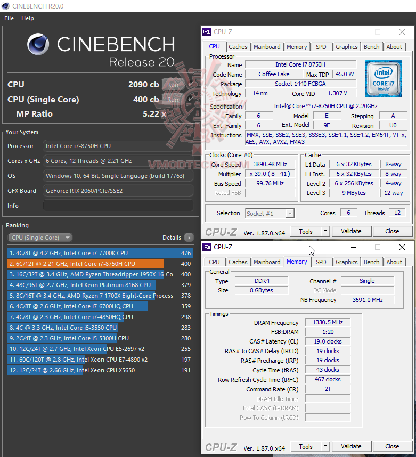Viewport: 416px width, 457px height.
Task: Expand Tools dropdown arrow in lower CPU-Z
Action: pos(325,446)
